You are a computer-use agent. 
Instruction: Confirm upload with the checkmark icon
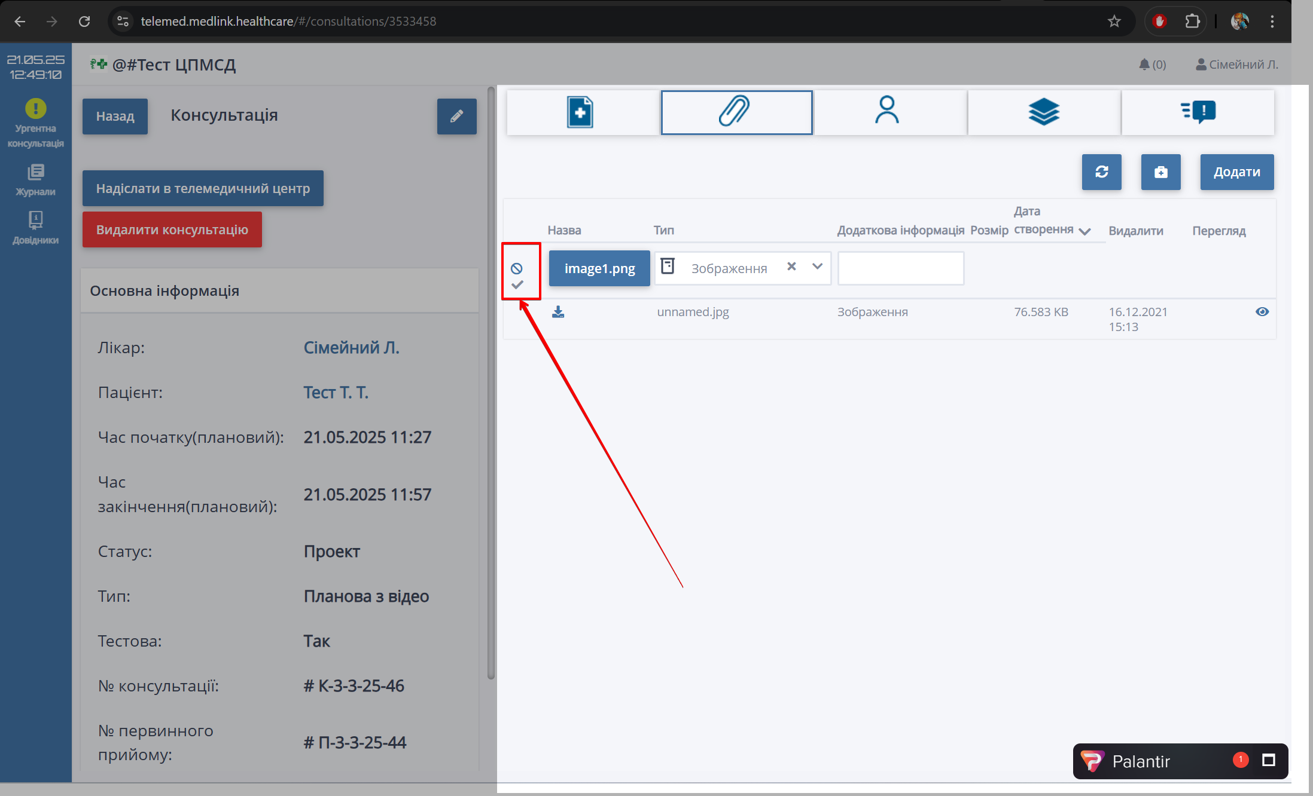point(517,285)
